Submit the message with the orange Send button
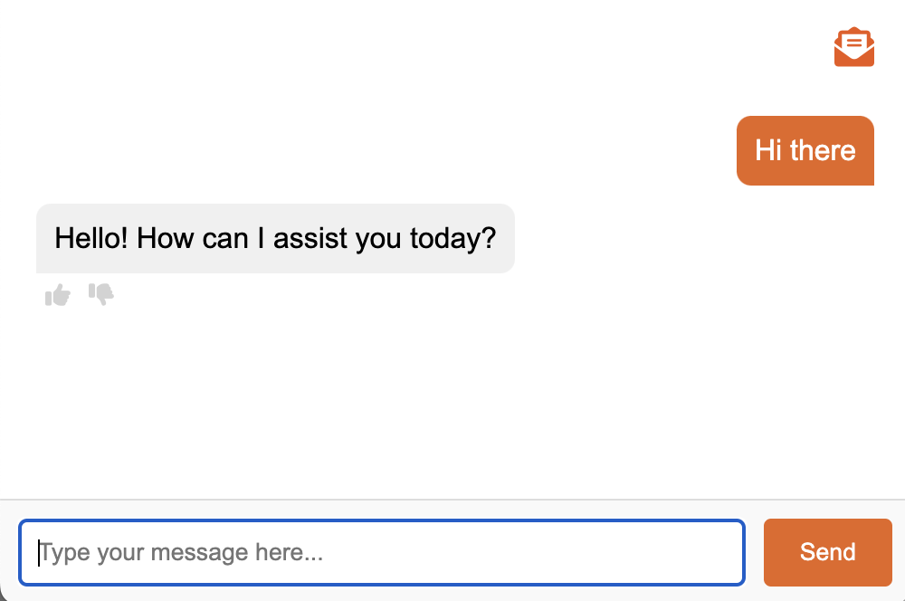The height and width of the screenshot is (601, 905). (x=828, y=552)
